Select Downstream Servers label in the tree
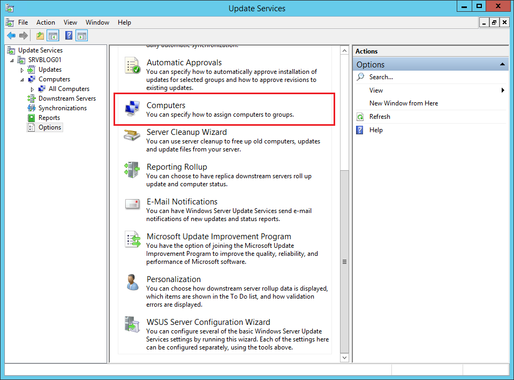The width and height of the screenshot is (514, 380). (x=67, y=98)
